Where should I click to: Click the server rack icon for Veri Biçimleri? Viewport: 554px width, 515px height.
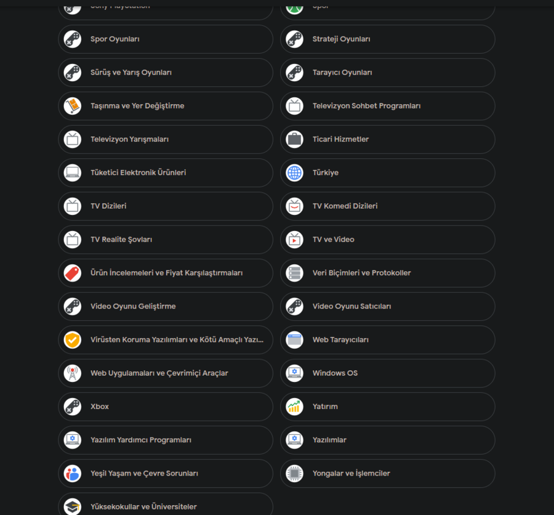295,273
